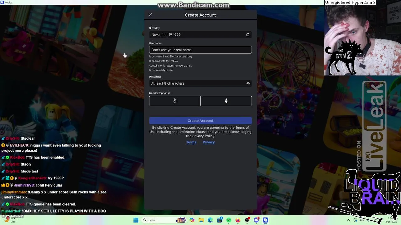401x225 pixels.
Task: Open File Explorer from the taskbar
Action: [x=201, y=220]
